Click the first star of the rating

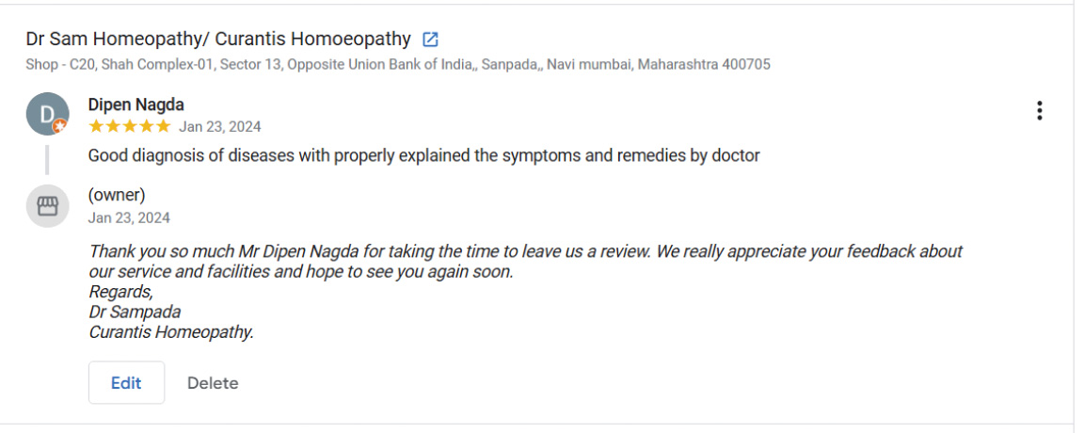tap(95, 126)
